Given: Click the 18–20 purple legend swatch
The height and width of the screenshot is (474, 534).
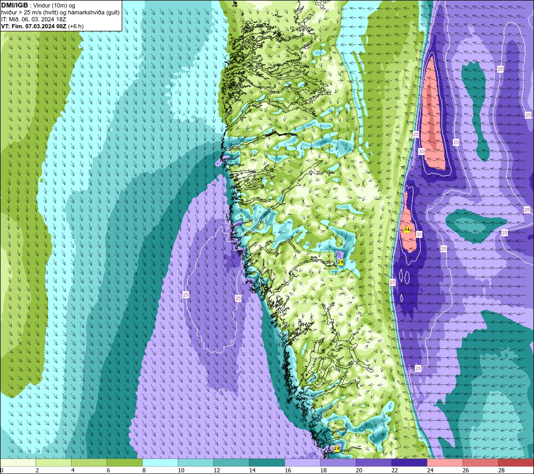Looking at the screenshot, I should [x=338, y=463].
